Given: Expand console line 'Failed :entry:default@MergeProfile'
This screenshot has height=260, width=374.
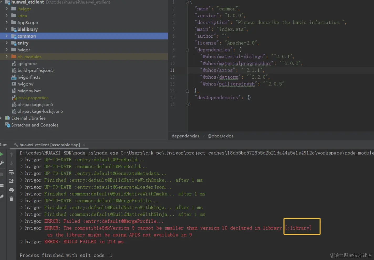Looking at the screenshot, I should [x=22, y=221].
